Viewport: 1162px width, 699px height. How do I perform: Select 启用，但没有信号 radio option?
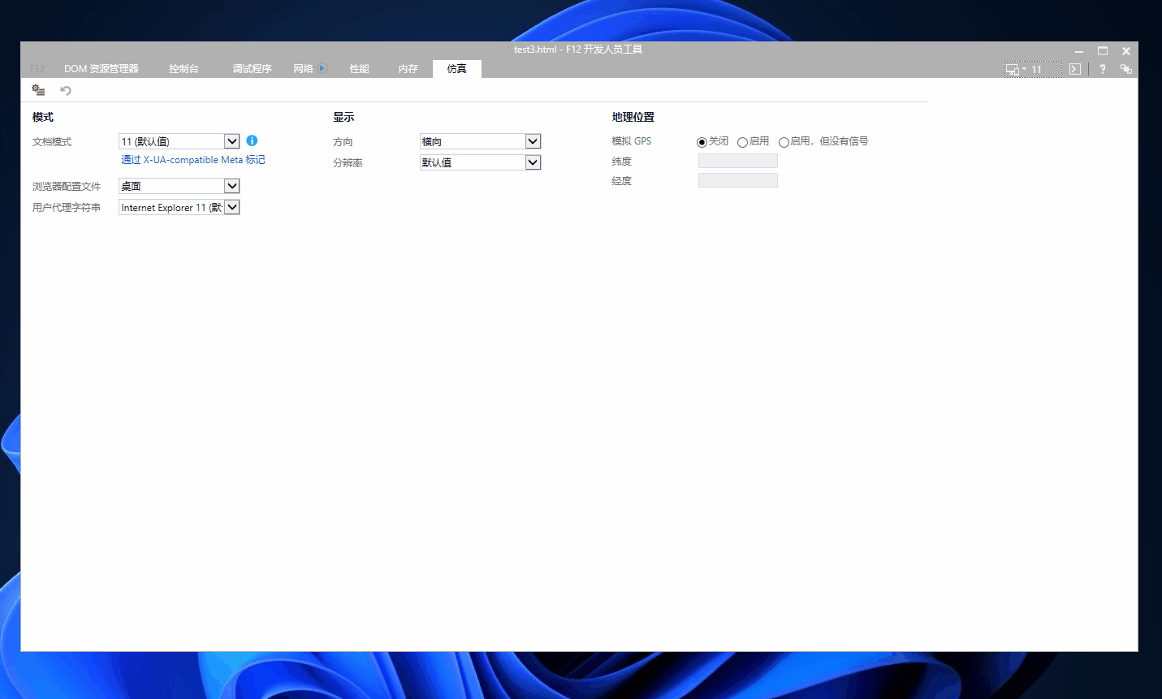(784, 142)
